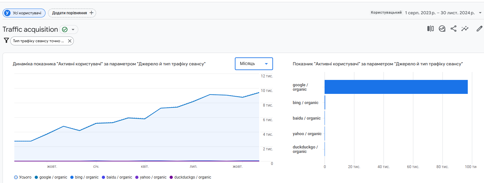Image resolution: width=484 pixels, height=183 pixels.
Task: Open the sparkline insights icon
Action: click(x=465, y=29)
